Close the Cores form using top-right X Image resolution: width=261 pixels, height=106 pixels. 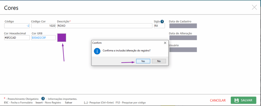pyautogui.click(x=254, y=7)
